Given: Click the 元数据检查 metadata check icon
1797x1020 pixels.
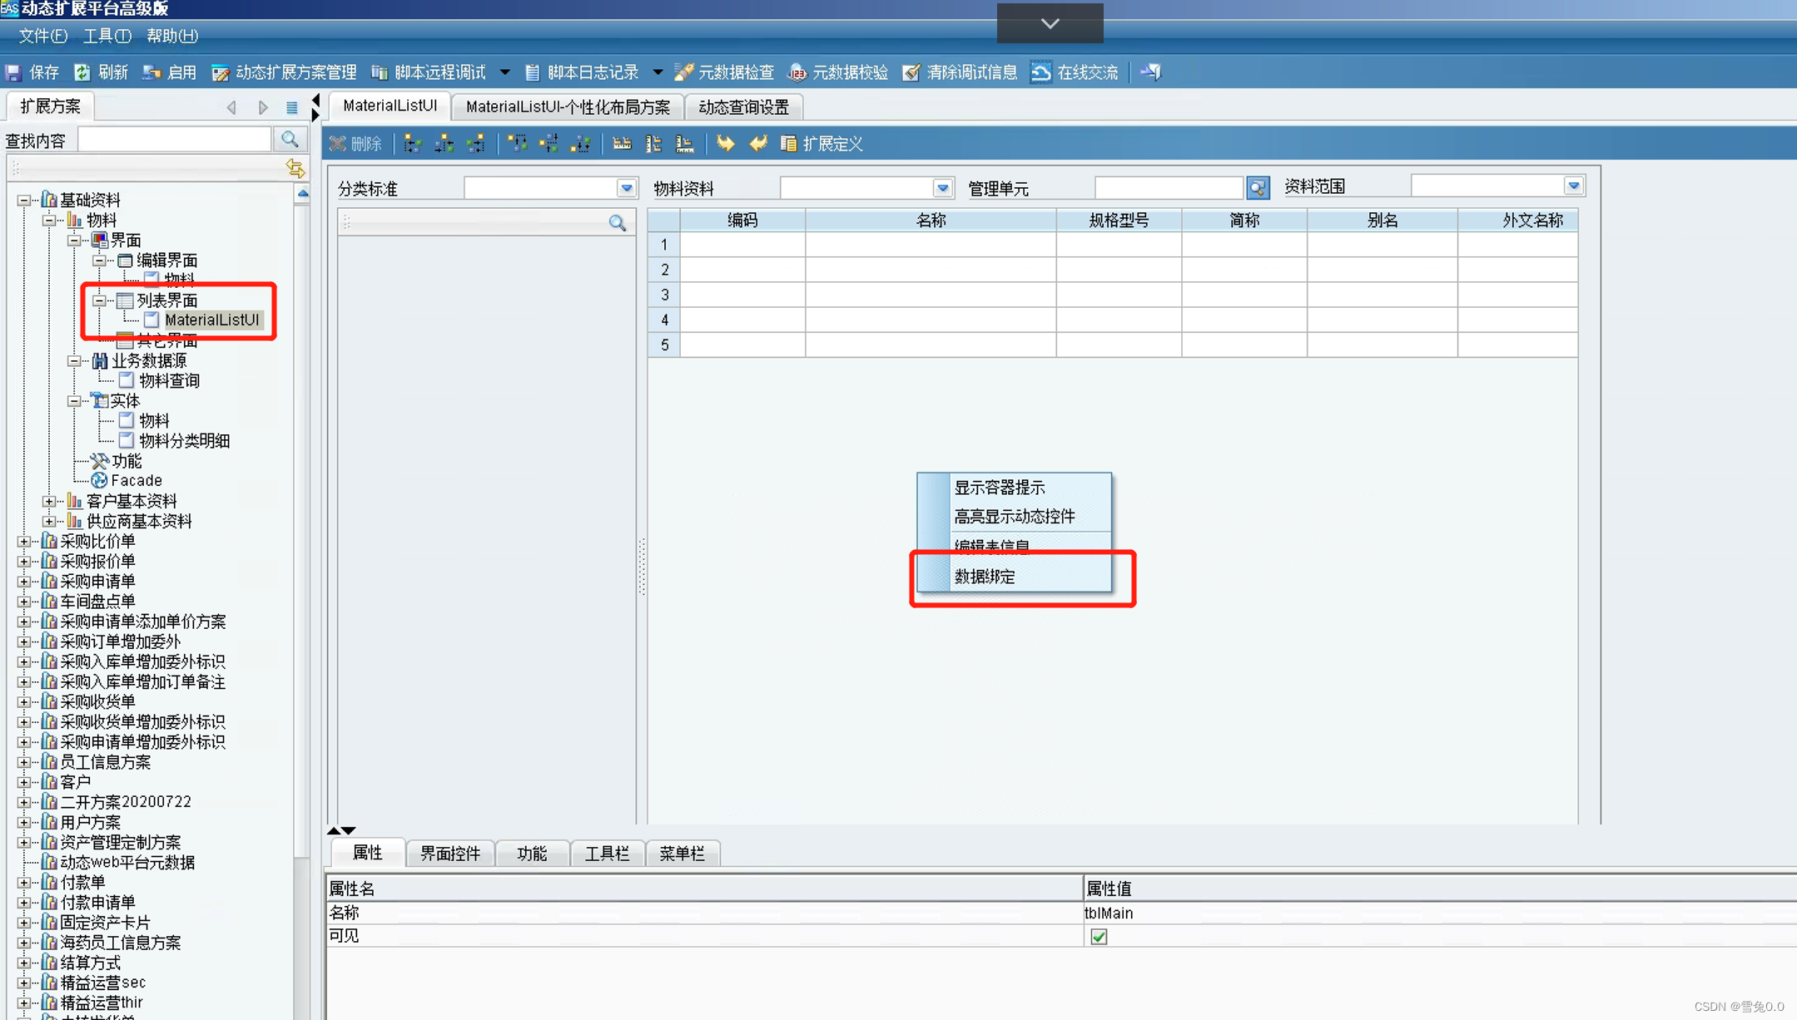Looking at the screenshot, I should tap(683, 72).
